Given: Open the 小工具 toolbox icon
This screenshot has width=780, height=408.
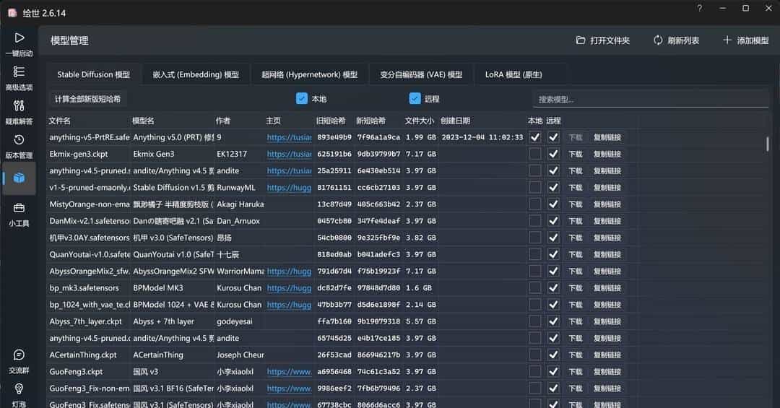Looking at the screenshot, I should 19,208.
